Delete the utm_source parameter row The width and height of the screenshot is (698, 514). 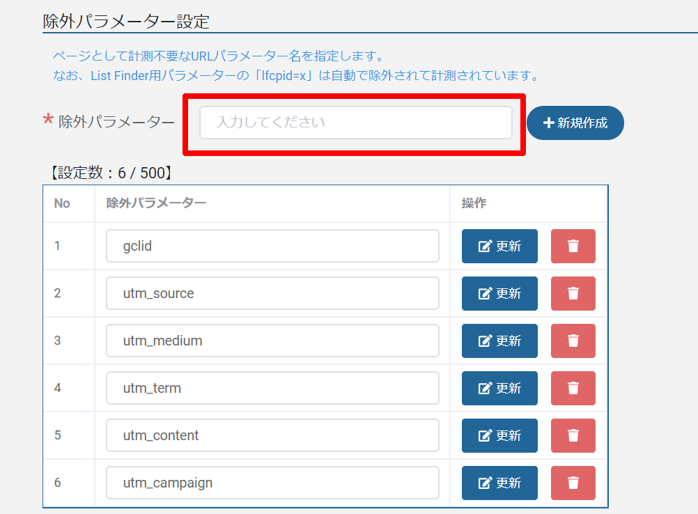tap(573, 293)
